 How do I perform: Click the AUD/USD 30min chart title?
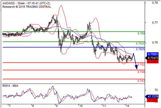[x=26, y=3]
